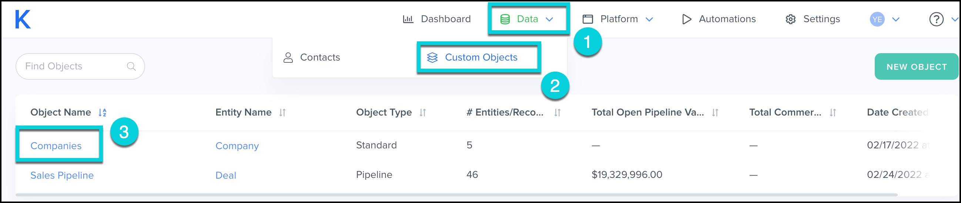Sort by Object Name A-Z icon

[x=103, y=112]
